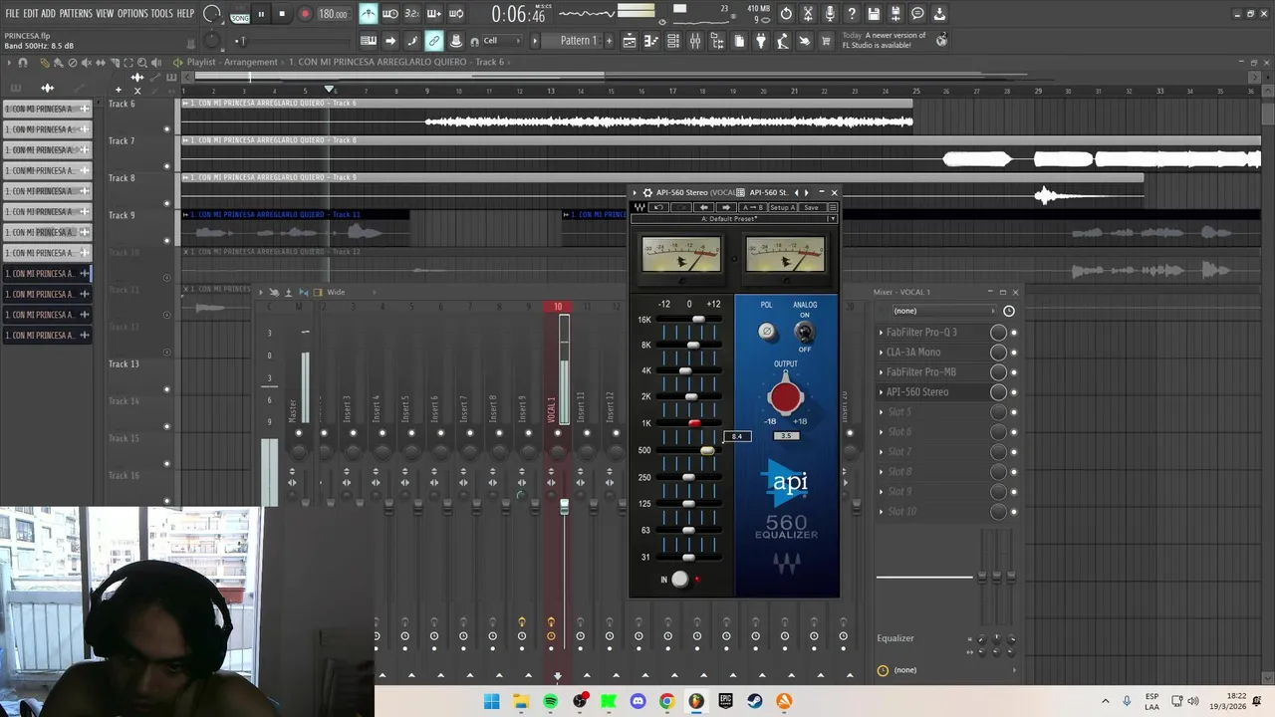Toggle recording countdown icon
The width and height of the screenshot is (1275, 717).
(x=412, y=14)
